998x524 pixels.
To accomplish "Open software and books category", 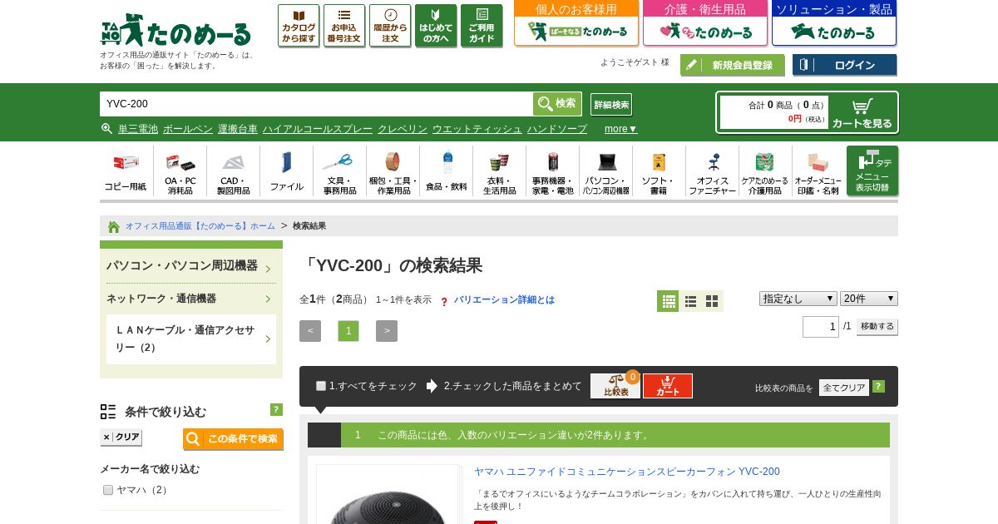I will point(659,171).
